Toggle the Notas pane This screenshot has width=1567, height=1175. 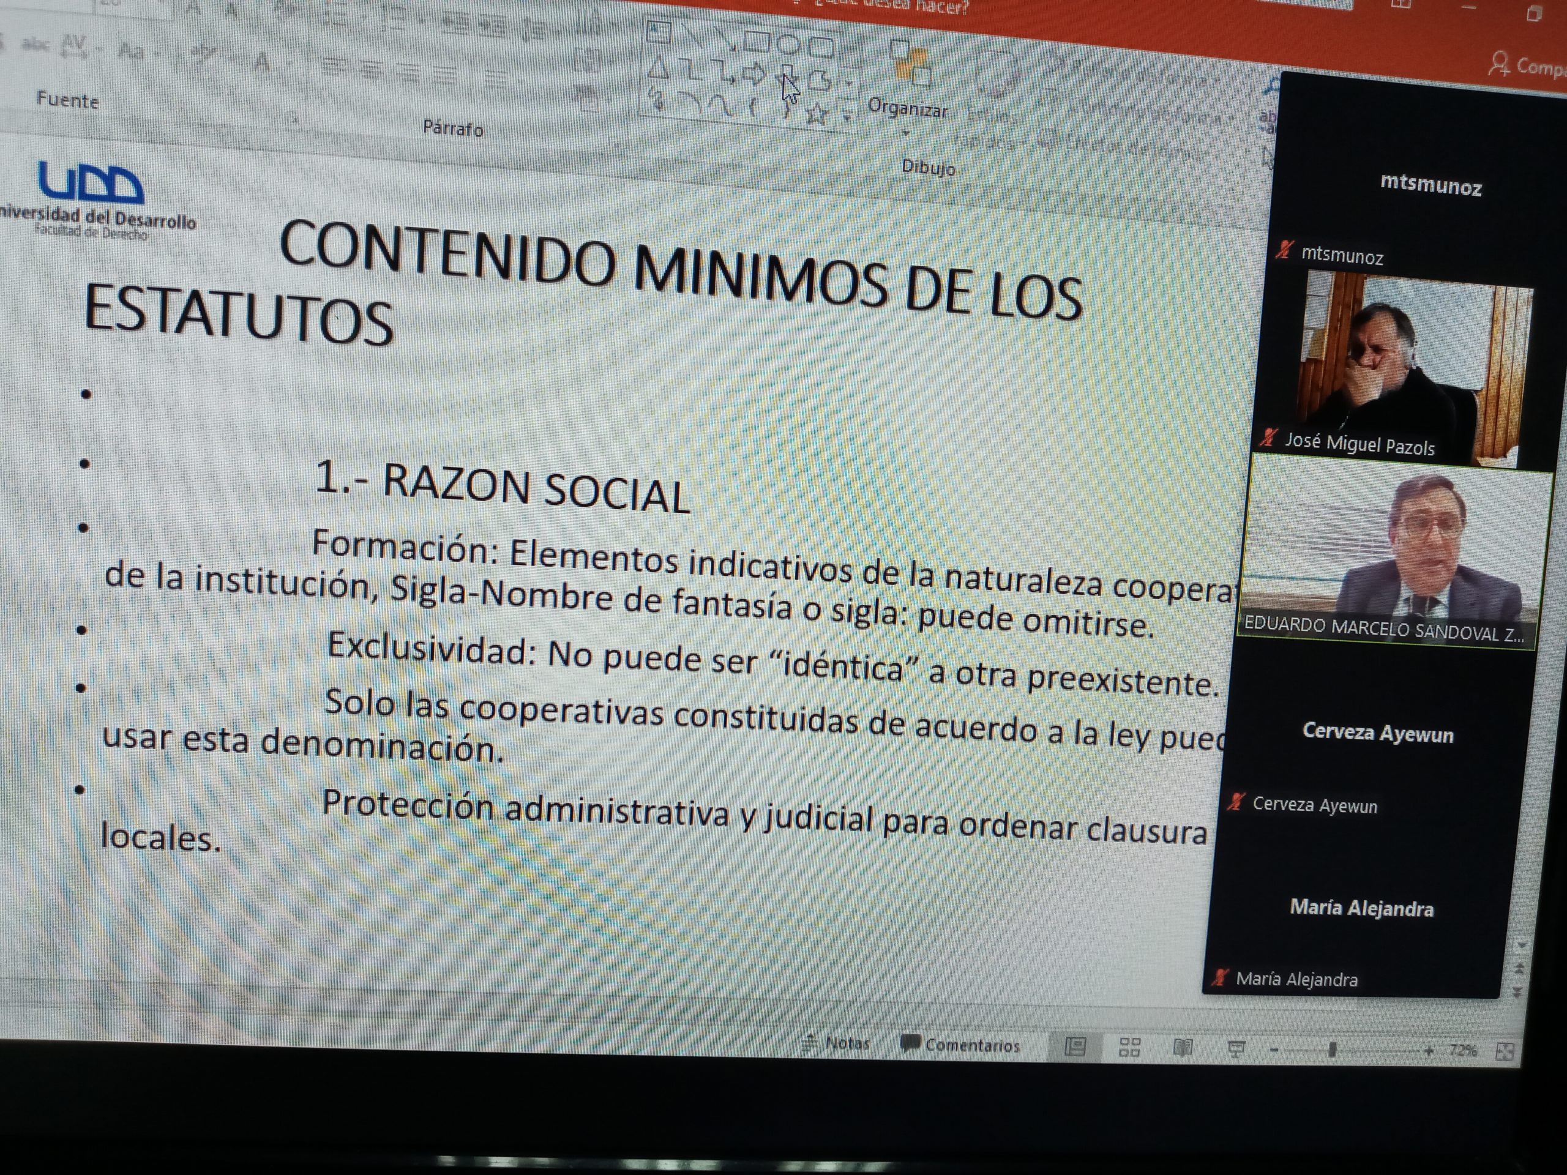pyautogui.click(x=835, y=1043)
